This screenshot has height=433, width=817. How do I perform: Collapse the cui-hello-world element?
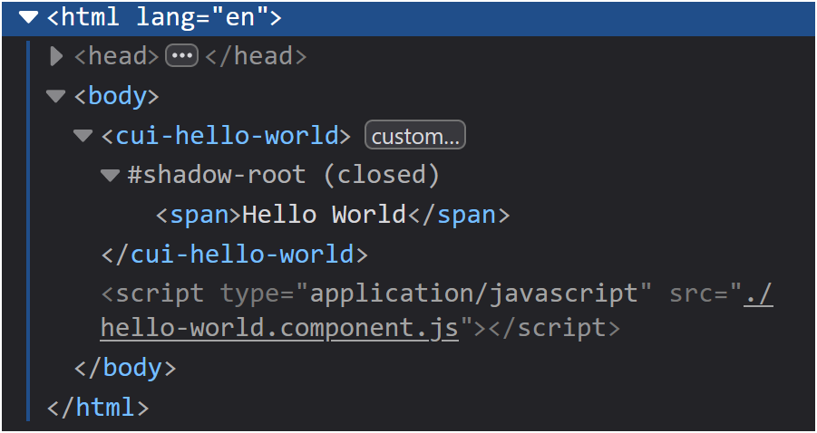pyautogui.click(x=83, y=136)
